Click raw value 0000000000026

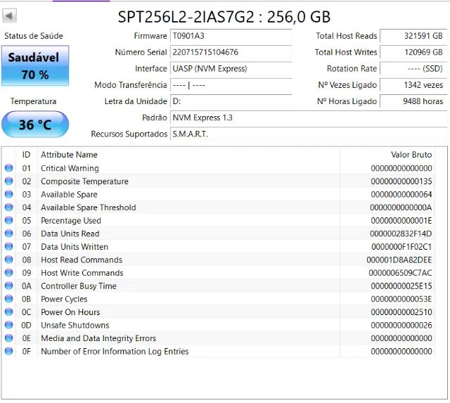(401, 325)
